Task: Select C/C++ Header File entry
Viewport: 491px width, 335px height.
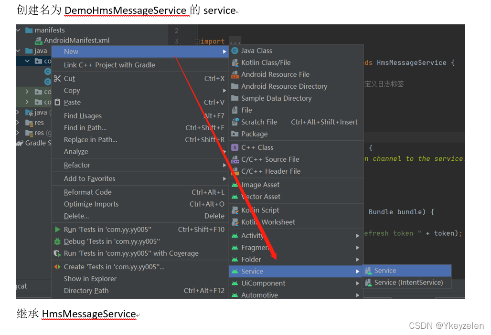Action: coord(296,171)
